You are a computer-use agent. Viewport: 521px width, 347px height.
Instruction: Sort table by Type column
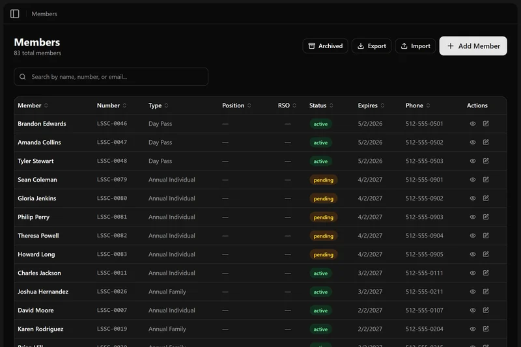point(158,105)
